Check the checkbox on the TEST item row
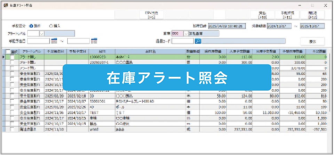Screen dimensions: 334x155 pyautogui.click(x=13, y=113)
